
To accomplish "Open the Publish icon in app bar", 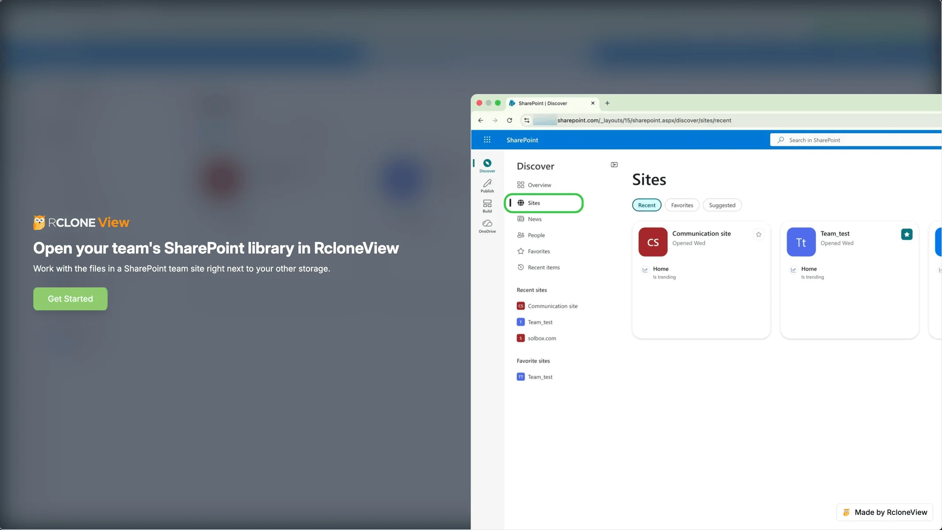I will coord(487,186).
